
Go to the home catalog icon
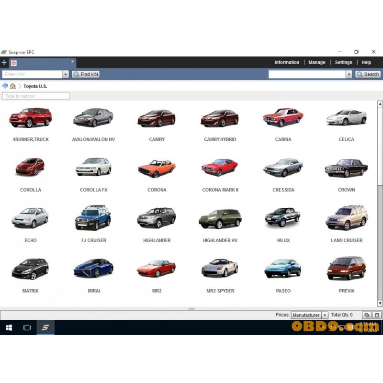click(x=13, y=86)
